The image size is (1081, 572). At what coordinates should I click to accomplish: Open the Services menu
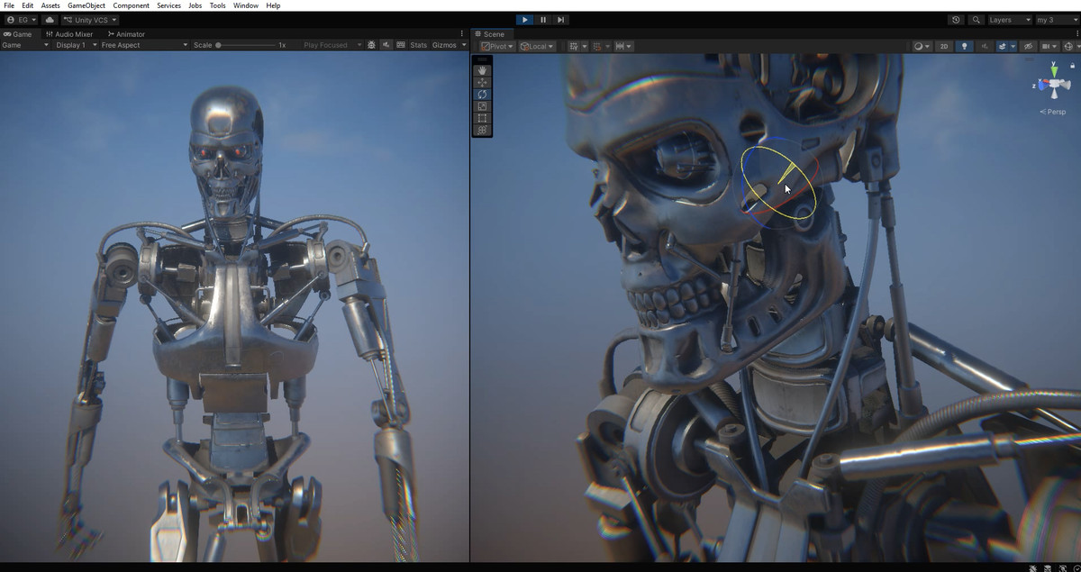pyautogui.click(x=168, y=5)
